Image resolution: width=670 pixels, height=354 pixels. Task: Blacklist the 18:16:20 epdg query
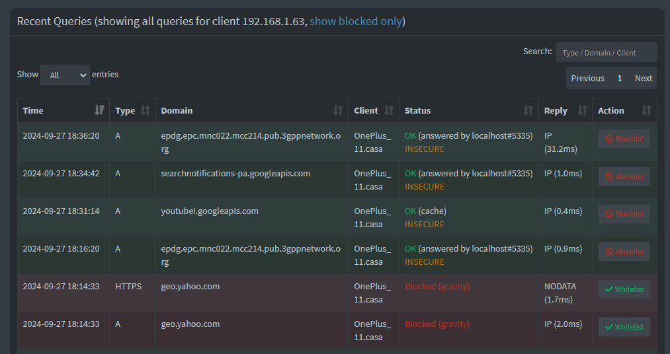click(x=624, y=252)
